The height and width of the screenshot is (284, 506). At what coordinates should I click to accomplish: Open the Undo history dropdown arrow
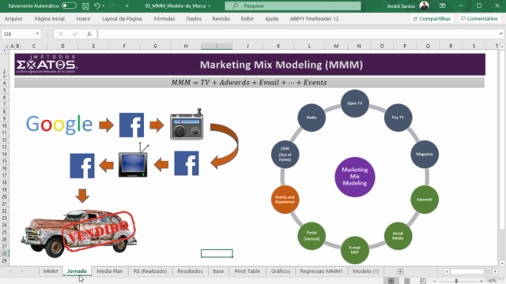pyautogui.click(x=104, y=6)
